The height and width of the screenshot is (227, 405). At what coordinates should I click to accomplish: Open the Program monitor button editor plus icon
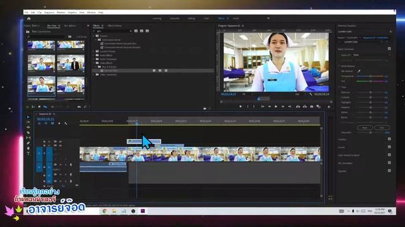329,107
